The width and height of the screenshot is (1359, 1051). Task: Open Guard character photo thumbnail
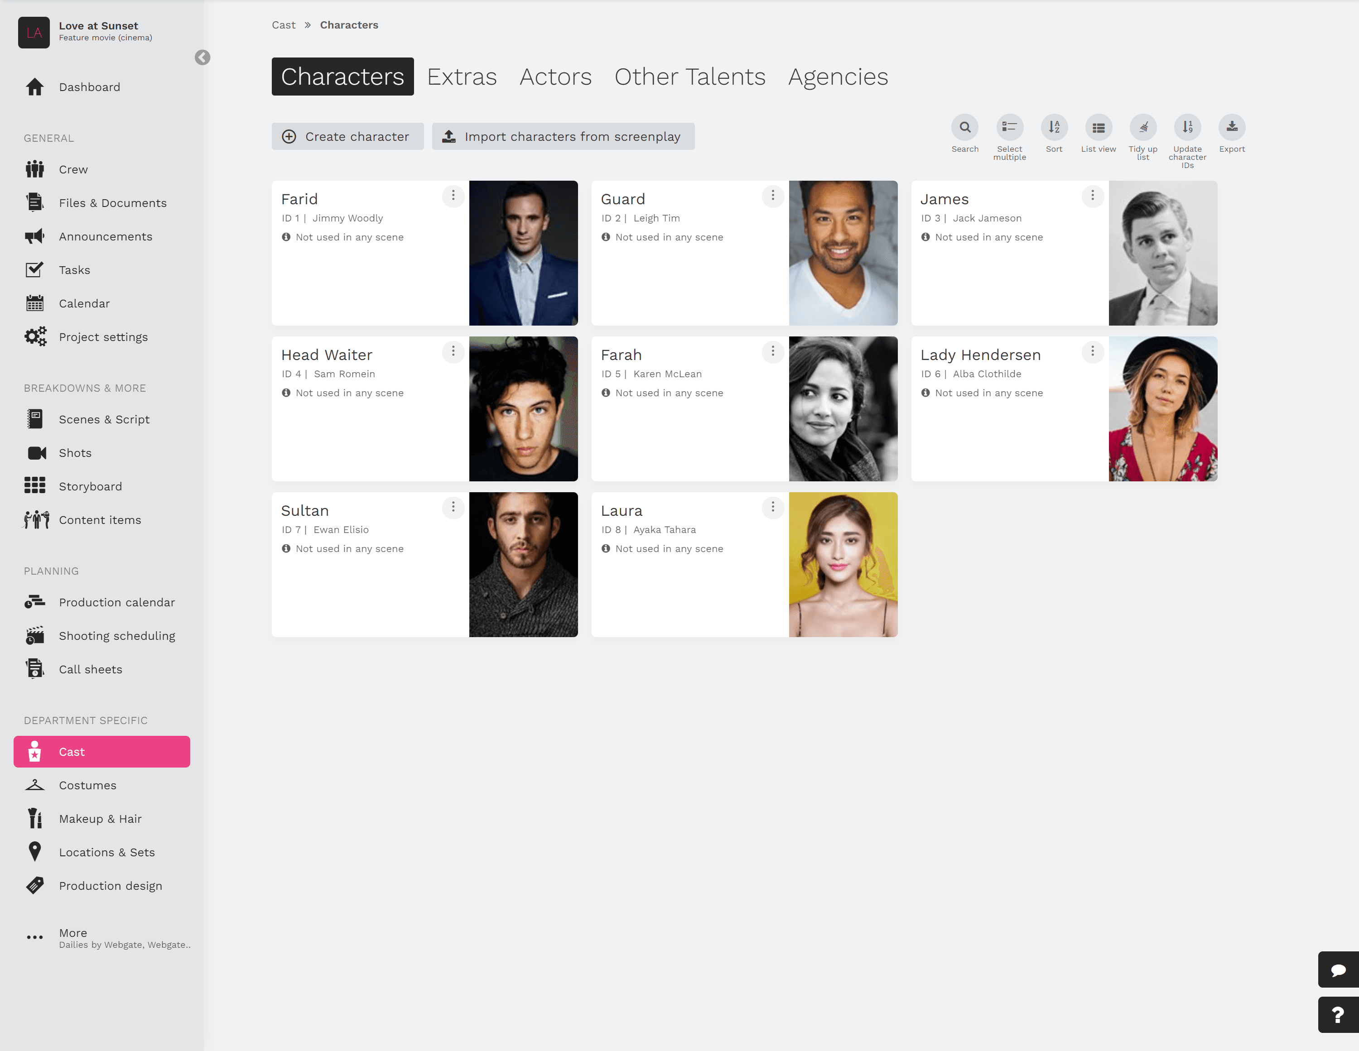(843, 253)
